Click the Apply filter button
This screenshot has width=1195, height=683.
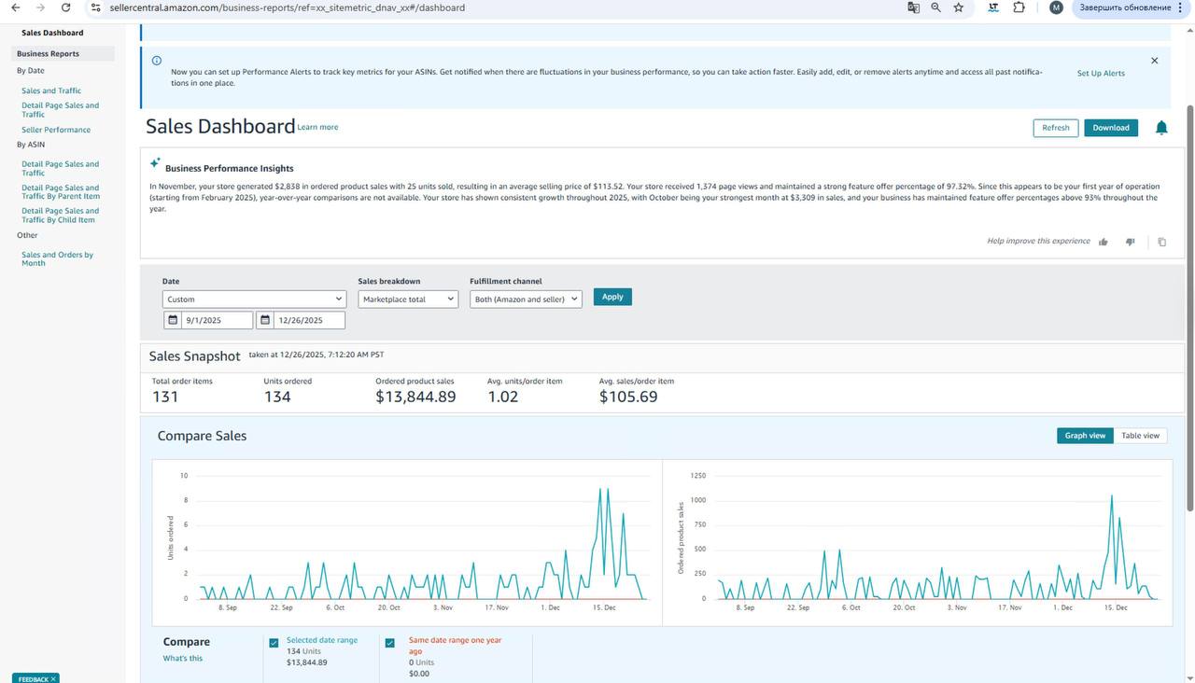(612, 297)
